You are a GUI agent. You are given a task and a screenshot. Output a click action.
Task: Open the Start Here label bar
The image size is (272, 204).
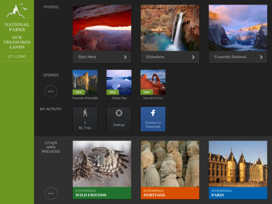tap(102, 57)
